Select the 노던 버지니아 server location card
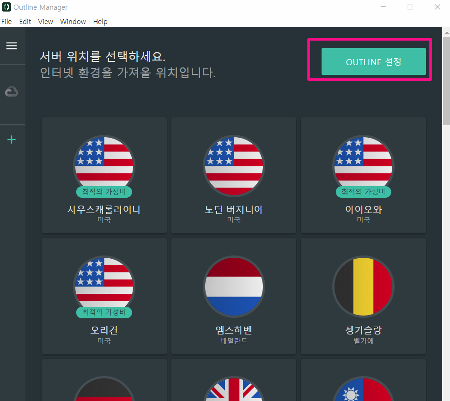Screen dimensions: 450x401 (234, 176)
